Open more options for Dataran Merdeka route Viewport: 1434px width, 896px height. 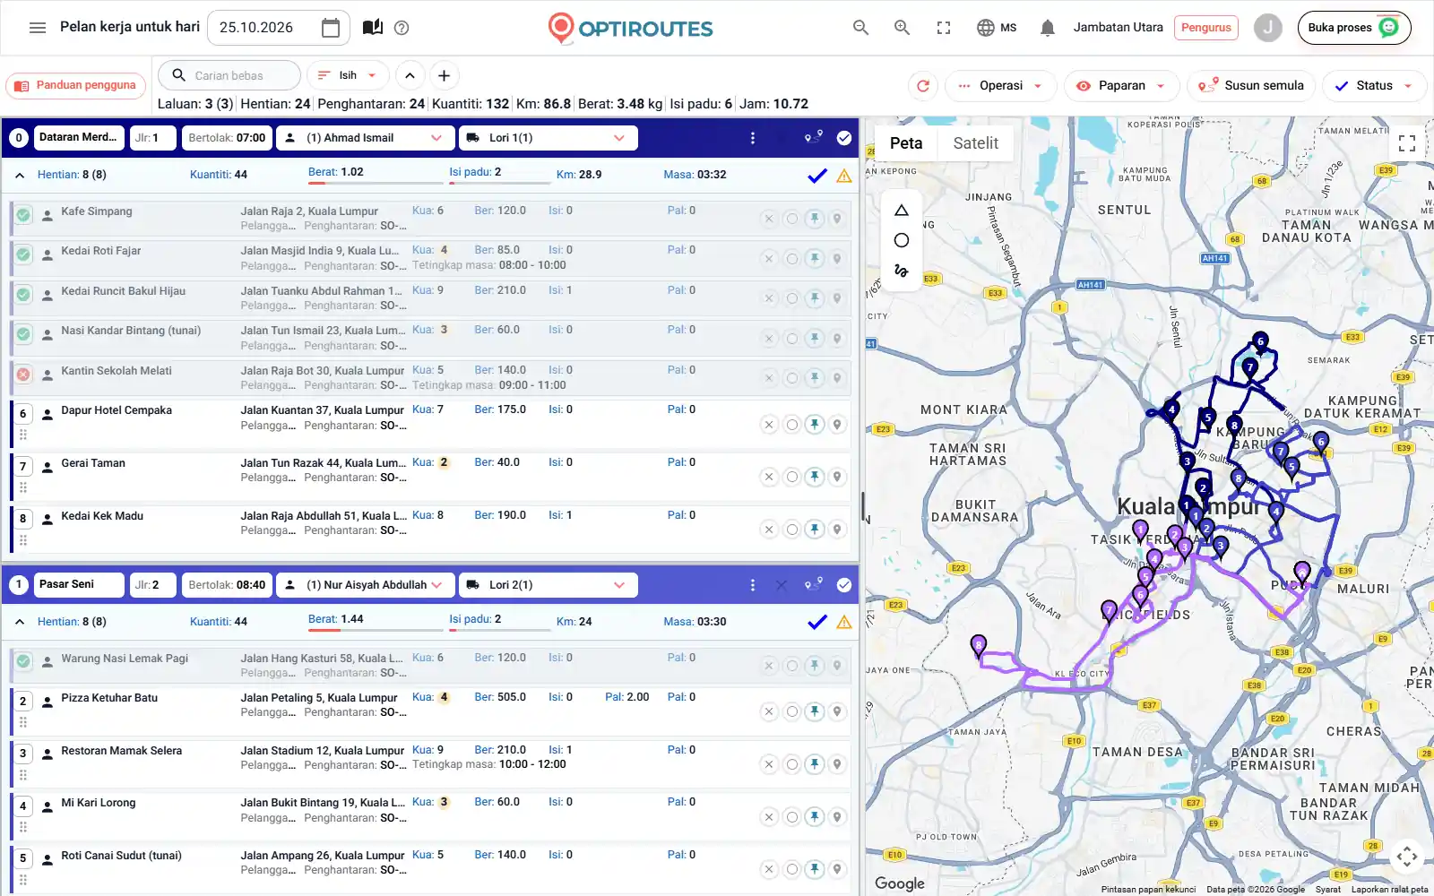tap(753, 138)
